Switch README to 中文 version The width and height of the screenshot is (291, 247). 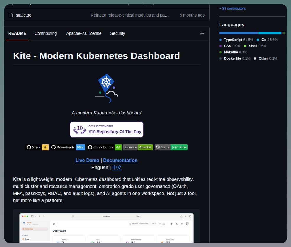pyautogui.click(x=117, y=167)
